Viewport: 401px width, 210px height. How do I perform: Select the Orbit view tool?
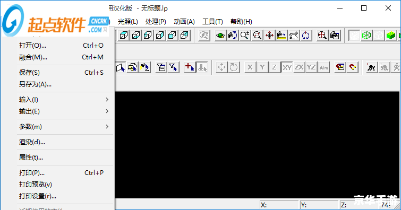pyautogui.click(x=220, y=35)
